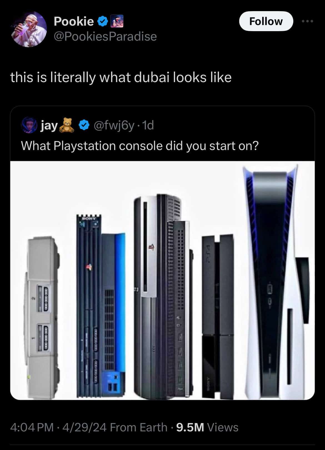Open the three-dot more options menu
Screen dimensions: 325x450
pyautogui.click(x=308, y=21)
